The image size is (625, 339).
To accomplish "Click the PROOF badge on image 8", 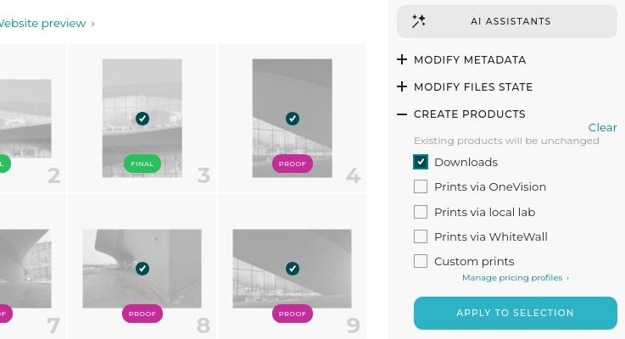I will (x=142, y=314).
